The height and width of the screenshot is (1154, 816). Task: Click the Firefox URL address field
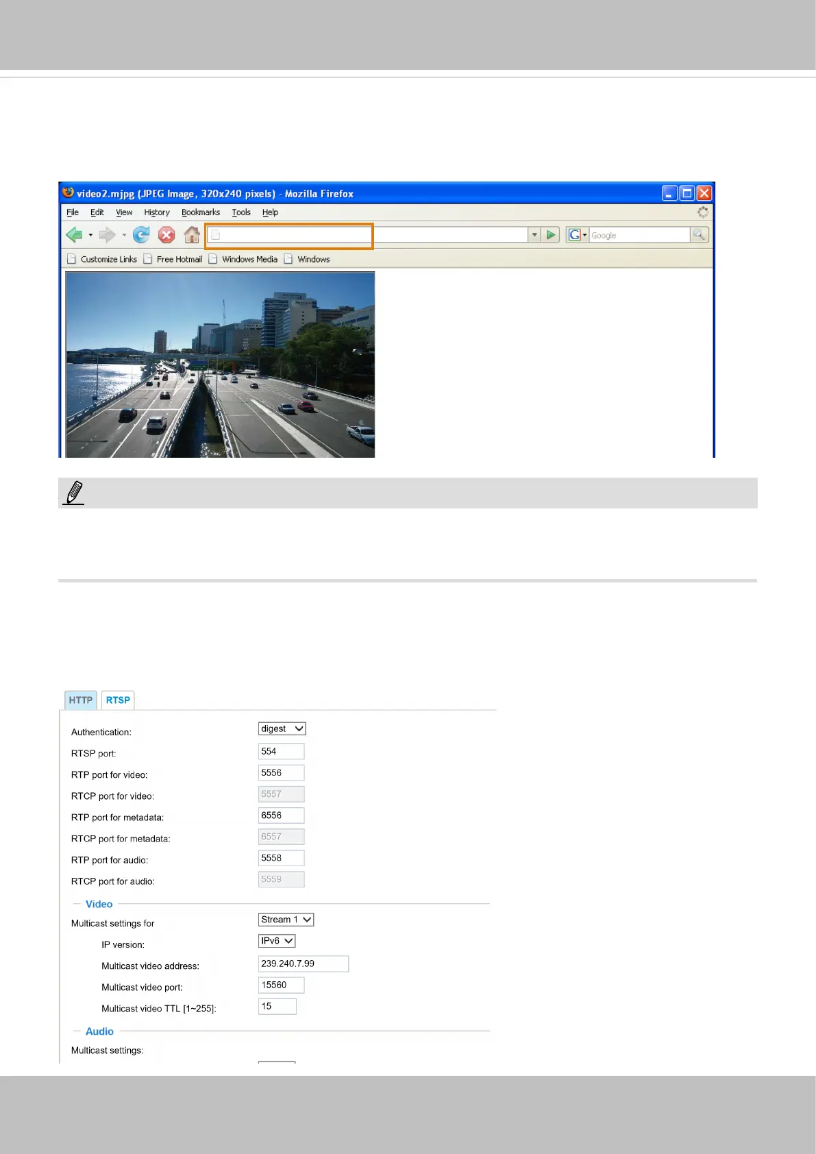[x=368, y=235]
